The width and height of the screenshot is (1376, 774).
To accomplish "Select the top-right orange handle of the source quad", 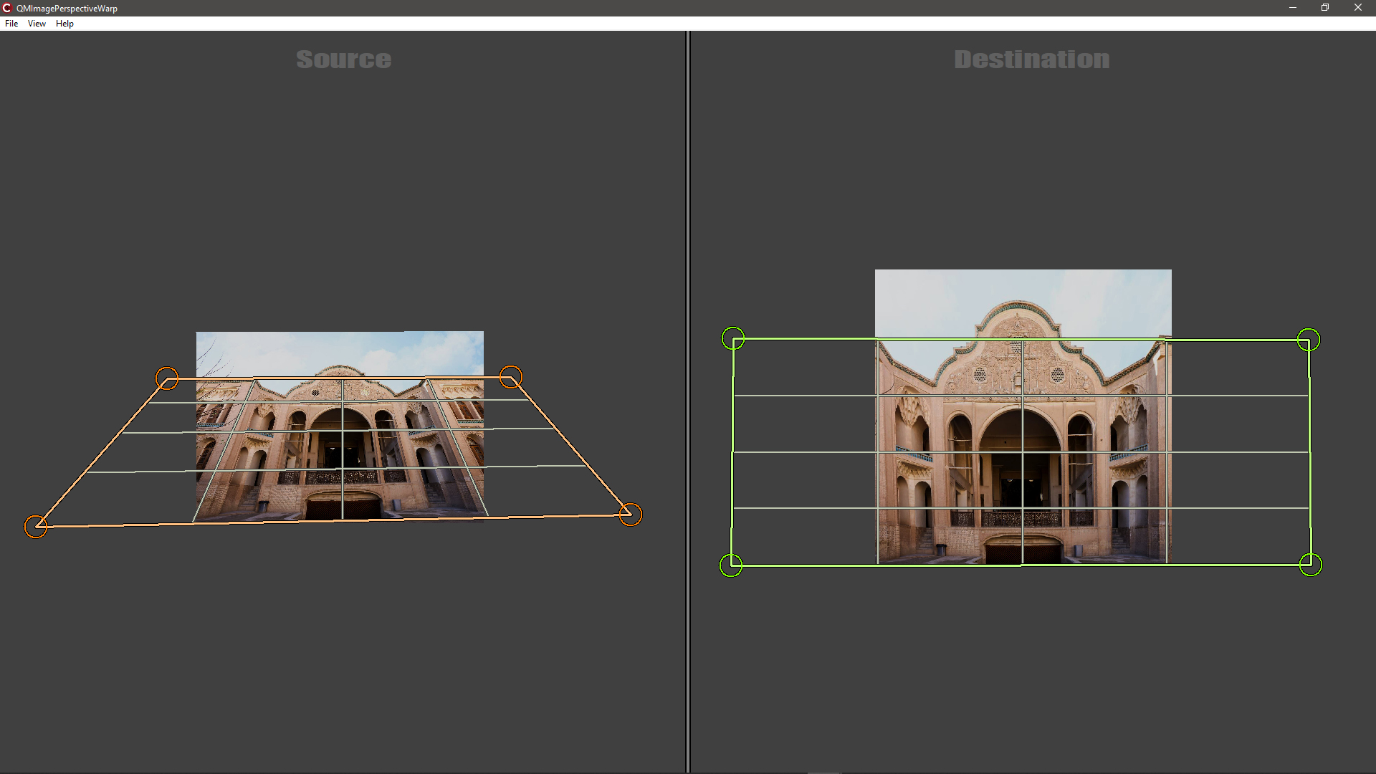I will point(511,377).
